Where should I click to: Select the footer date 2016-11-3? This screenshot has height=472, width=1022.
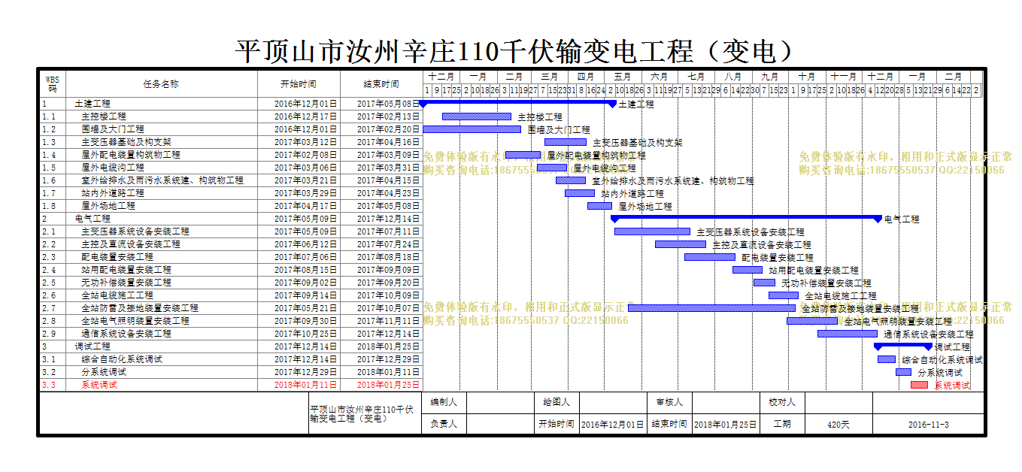point(928,425)
